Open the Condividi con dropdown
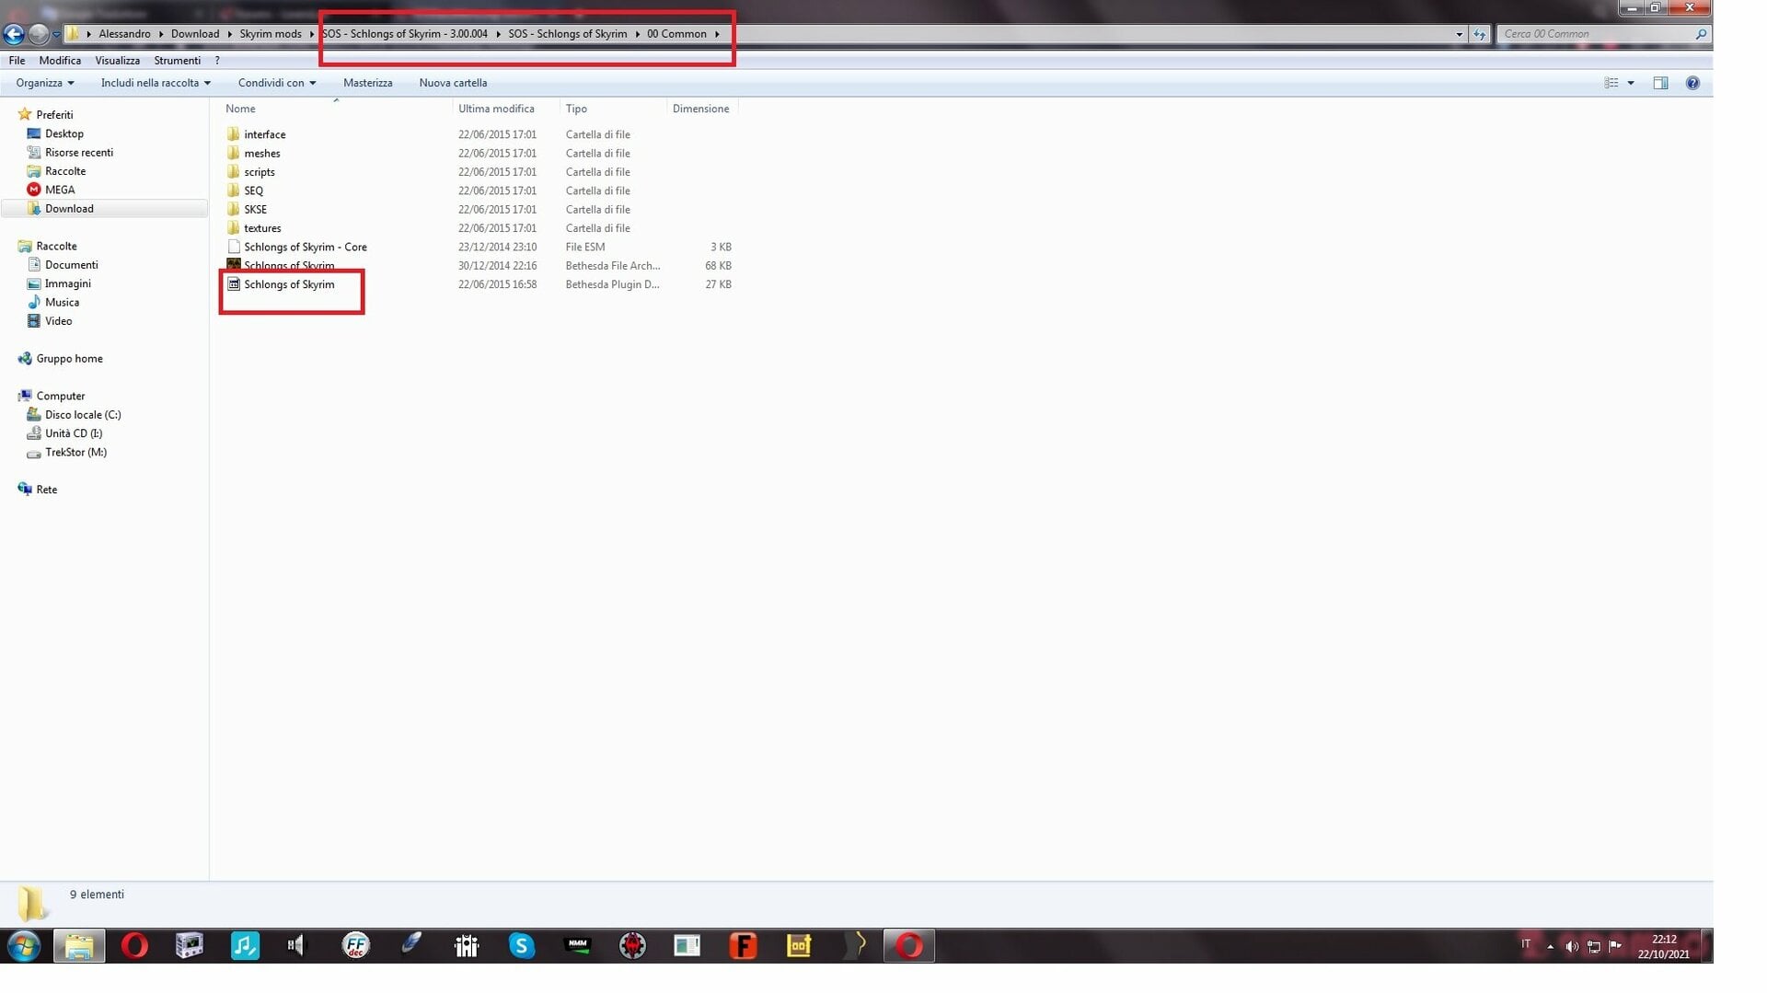Viewport: 1767px width, 993px height. pos(276,83)
